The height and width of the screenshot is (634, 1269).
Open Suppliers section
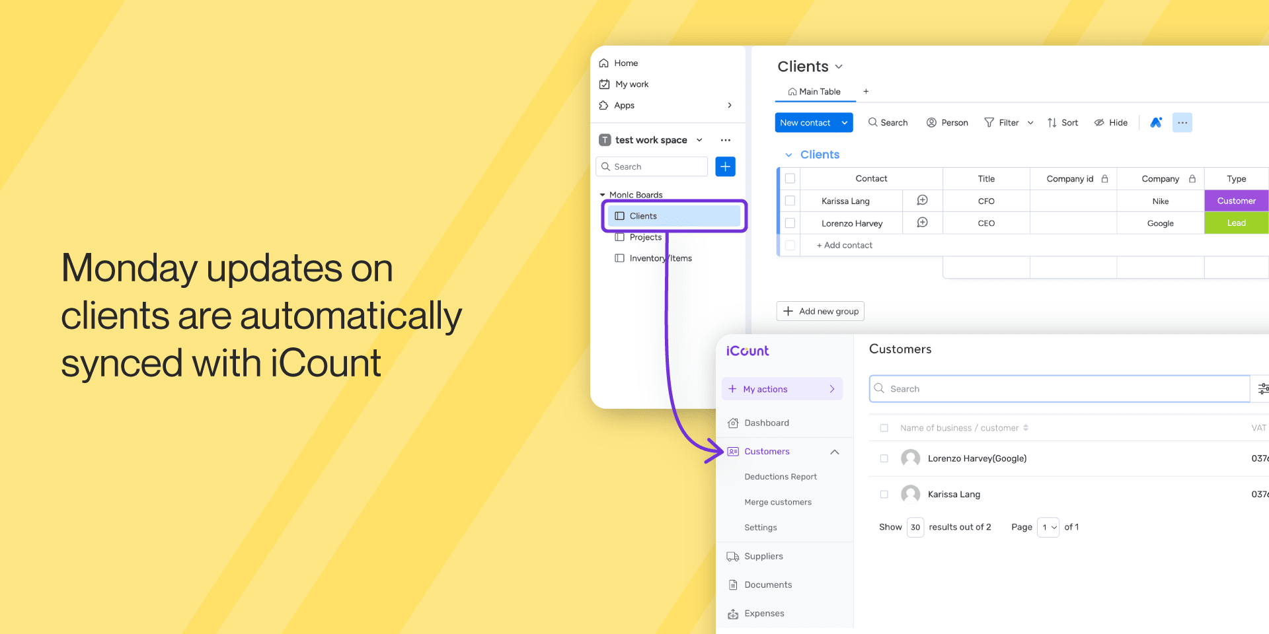pyautogui.click(x=755, y=556)
